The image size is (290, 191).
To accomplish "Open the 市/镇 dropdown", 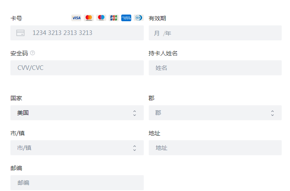I will click(x=77, y=148).
